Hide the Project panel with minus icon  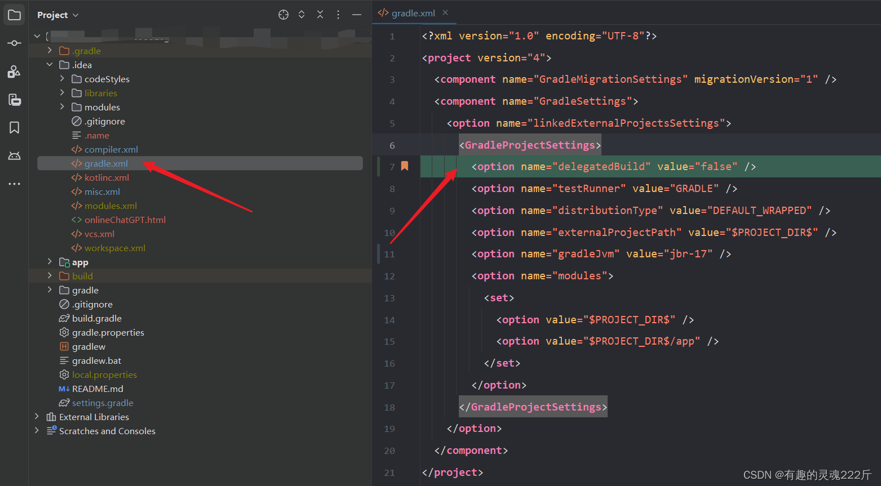click(357, 15)
